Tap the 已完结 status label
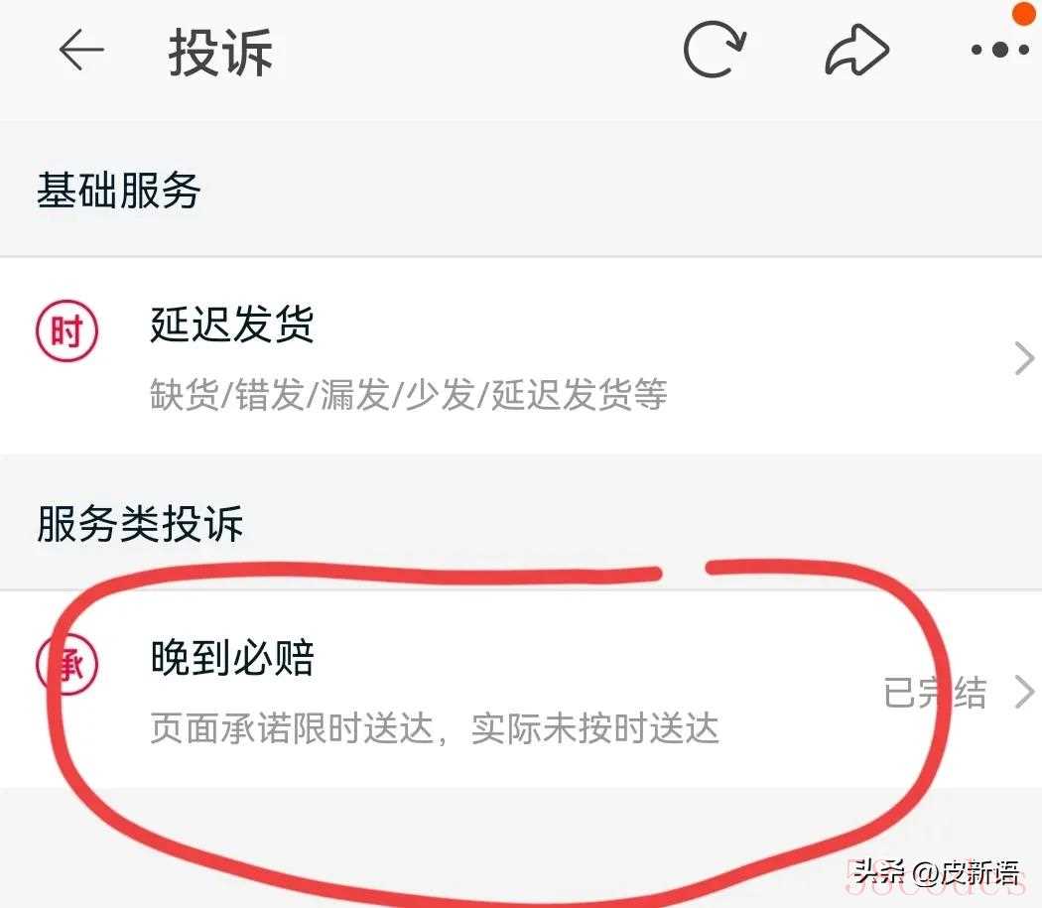 click(x=935, y=693)
